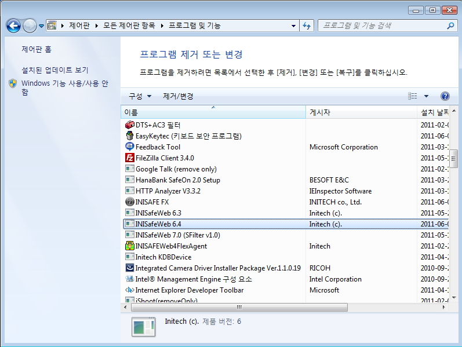The width and height of the screenshot is (462, 347).
Task: Click the Internet Explorer Developer Toolbar icon
Action: click(x=129, y=290)
